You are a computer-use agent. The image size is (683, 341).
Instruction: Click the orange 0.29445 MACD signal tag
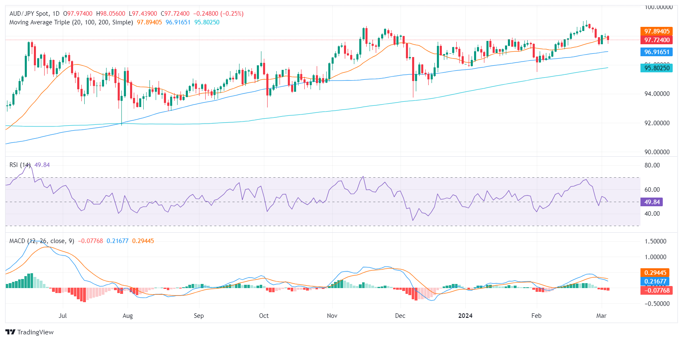[x=655, y=273]
